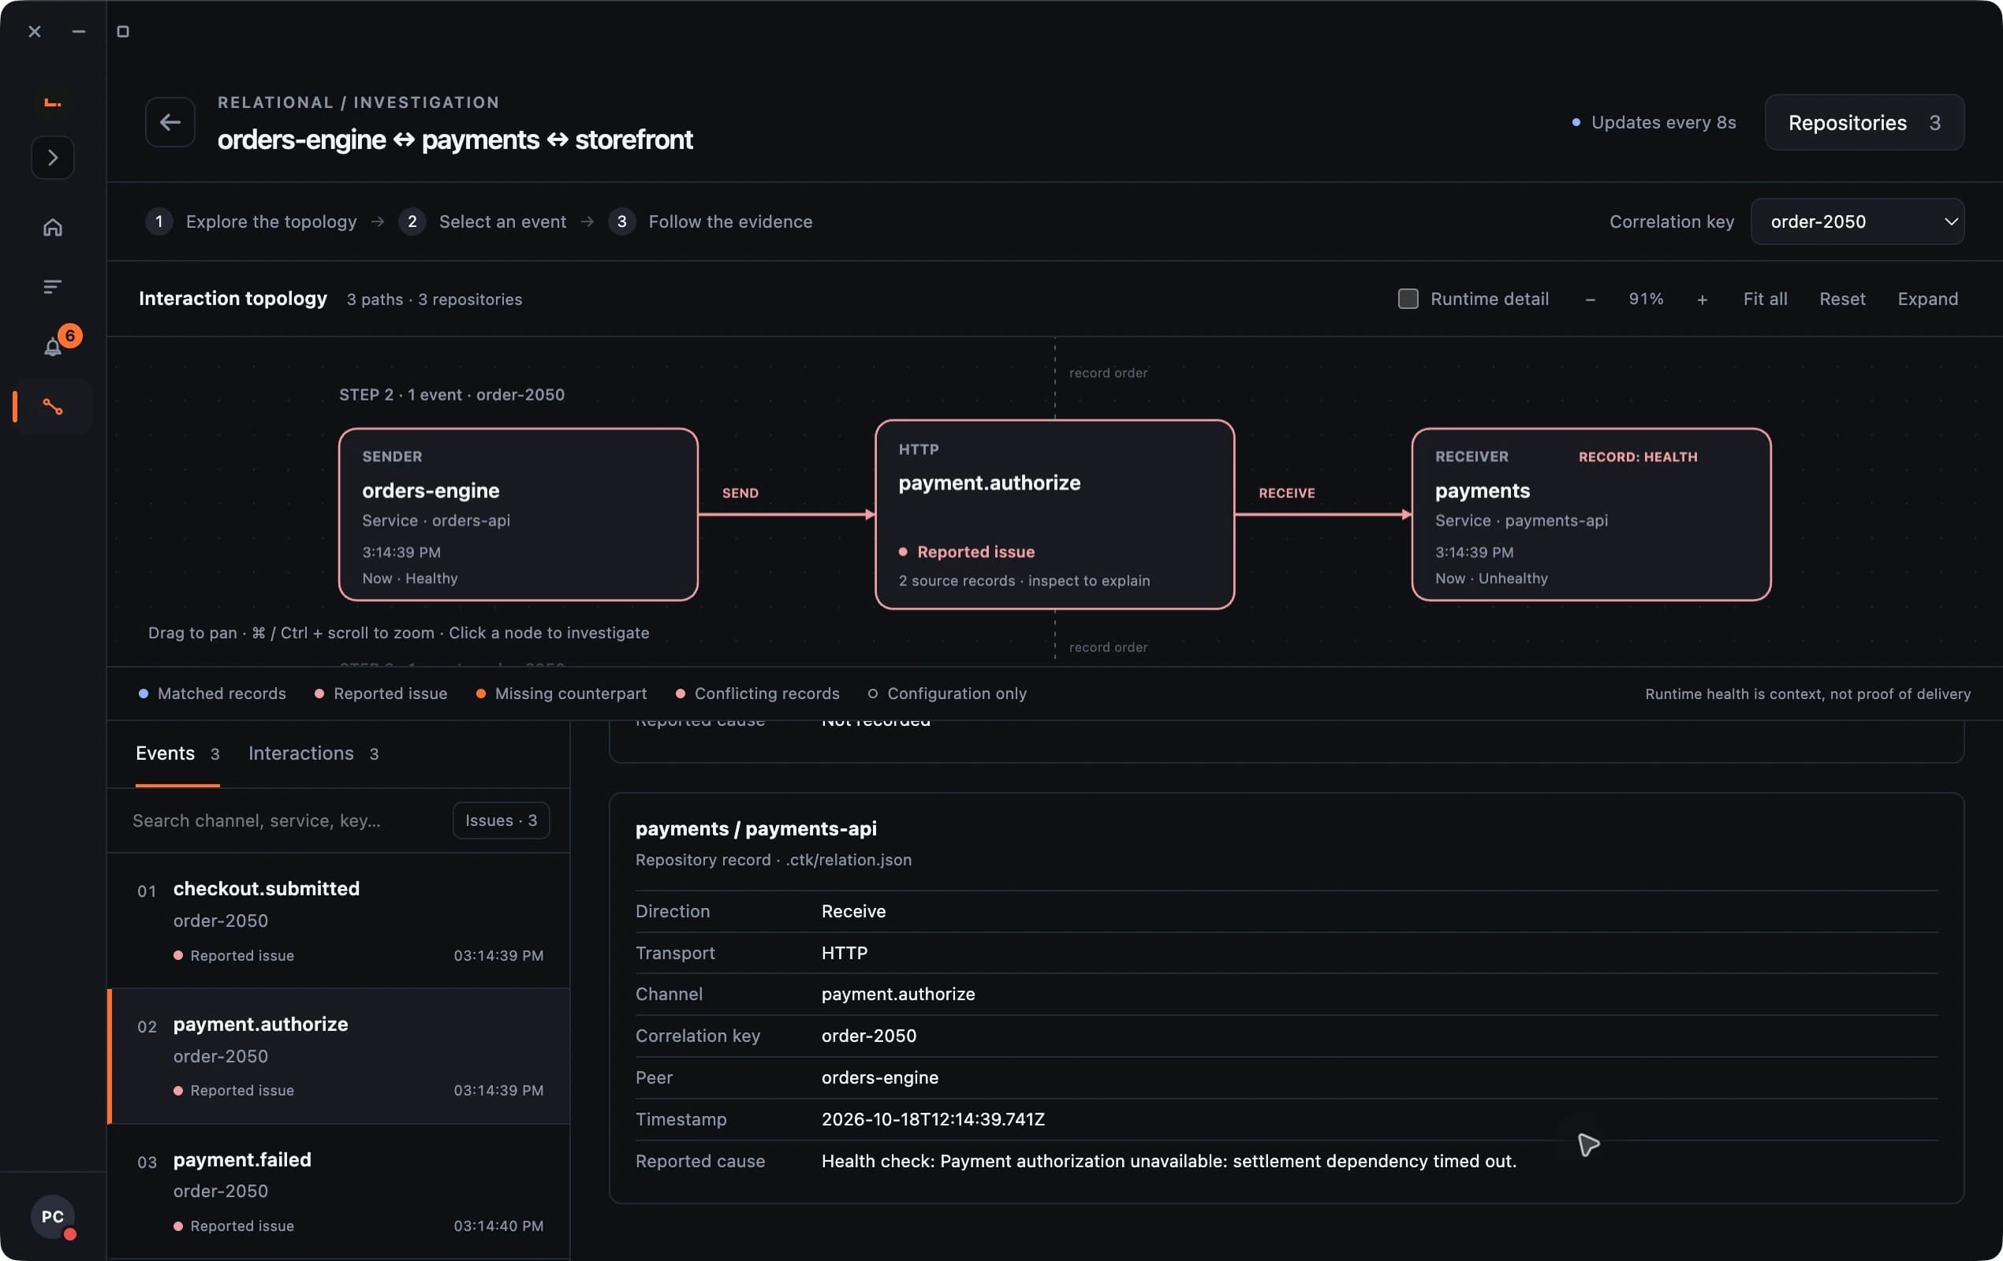
Task: Click the back arrow button
Action: pyautogui.click(x=170, y=122)
